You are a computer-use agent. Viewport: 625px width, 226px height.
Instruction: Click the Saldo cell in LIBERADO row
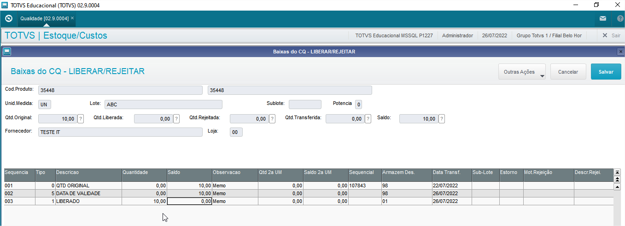pyautogui.click(x=189, y=201)
